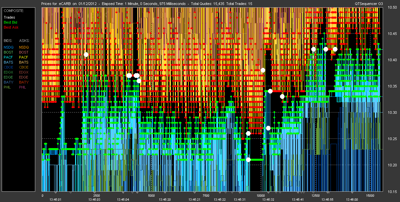Click the 13:45:31 time label
The width and height of the screenshot is (400, 202).
tap(239, 200)
